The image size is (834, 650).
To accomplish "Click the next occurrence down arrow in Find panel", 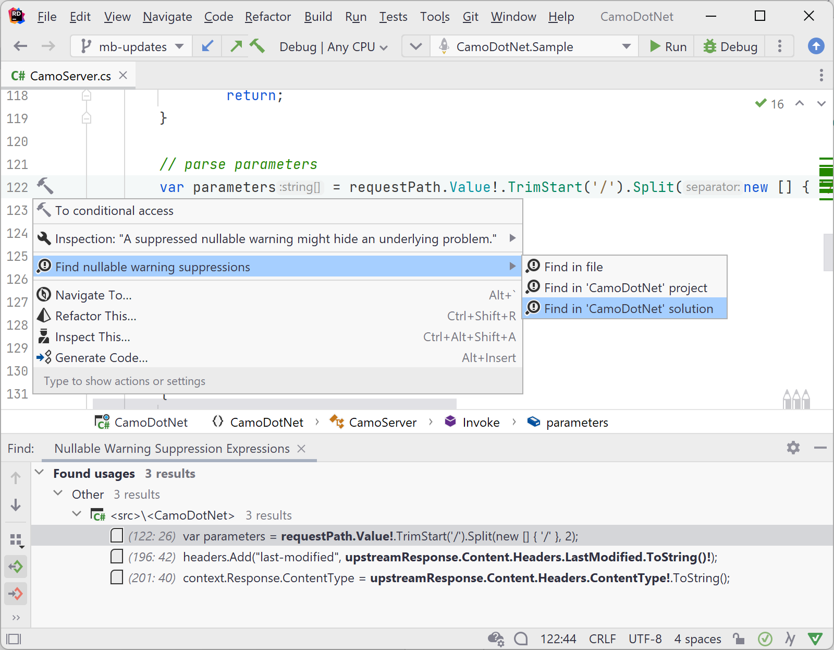I will pyautogui.click(x=16, y=505).
